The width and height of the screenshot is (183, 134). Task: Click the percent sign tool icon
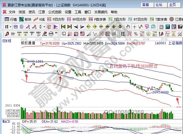click(x=136, y=34)
